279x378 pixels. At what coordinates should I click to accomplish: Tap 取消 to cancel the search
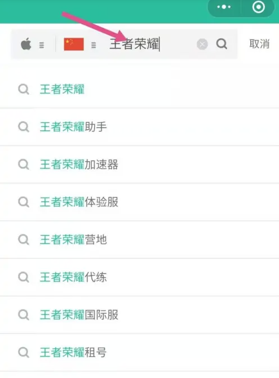click(259, 44)
